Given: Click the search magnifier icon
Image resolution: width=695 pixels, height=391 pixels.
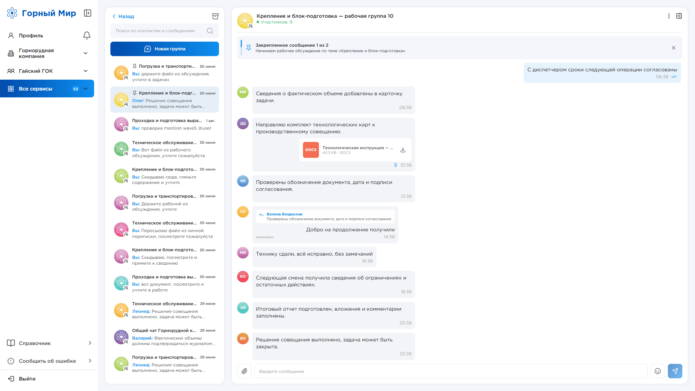Looking at the screenshot, I should click(210, 31).
